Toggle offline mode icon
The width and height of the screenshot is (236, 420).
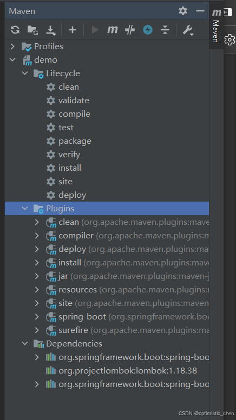click(x=130, y=30)
